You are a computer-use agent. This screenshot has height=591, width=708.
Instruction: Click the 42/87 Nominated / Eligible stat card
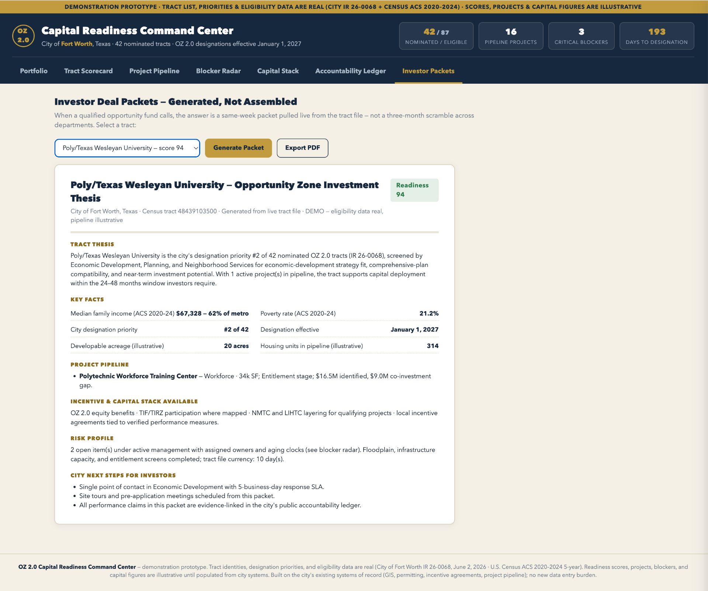436,36
